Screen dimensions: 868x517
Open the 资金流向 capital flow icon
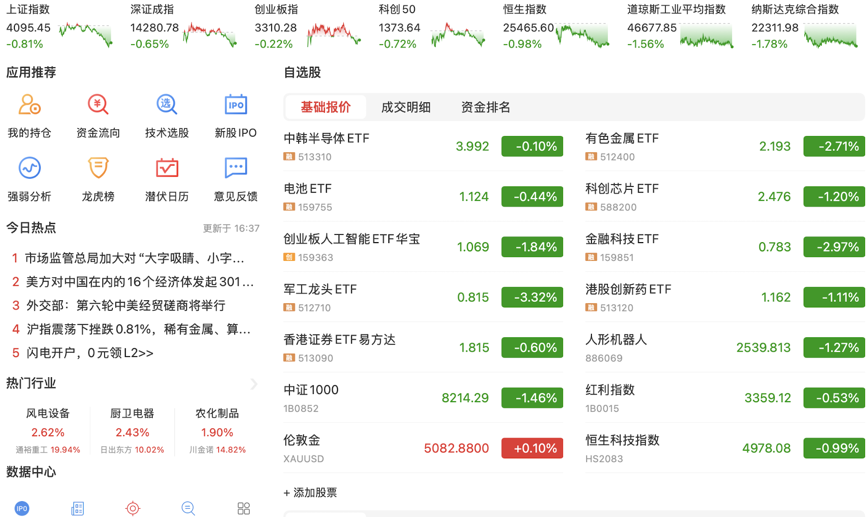(x=98, y=105)
